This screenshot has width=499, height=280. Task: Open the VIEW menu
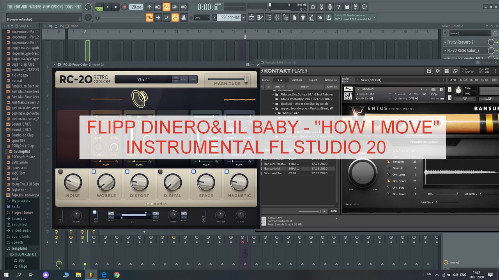point(46,7)
